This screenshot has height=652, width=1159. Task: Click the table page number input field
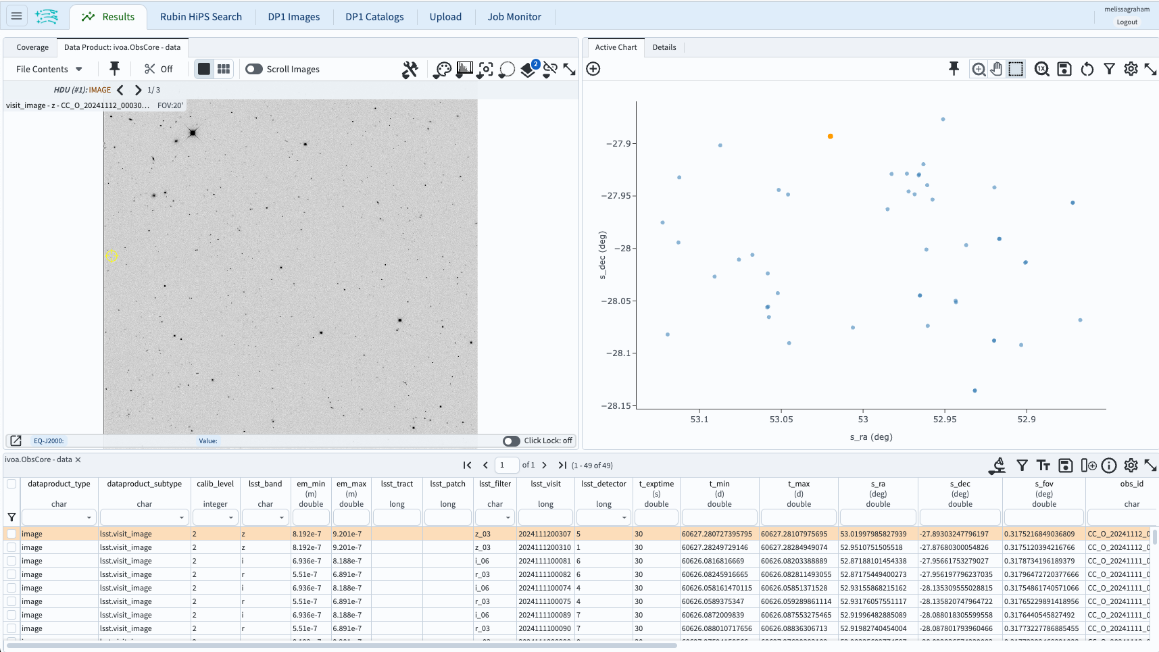(506, 465)
